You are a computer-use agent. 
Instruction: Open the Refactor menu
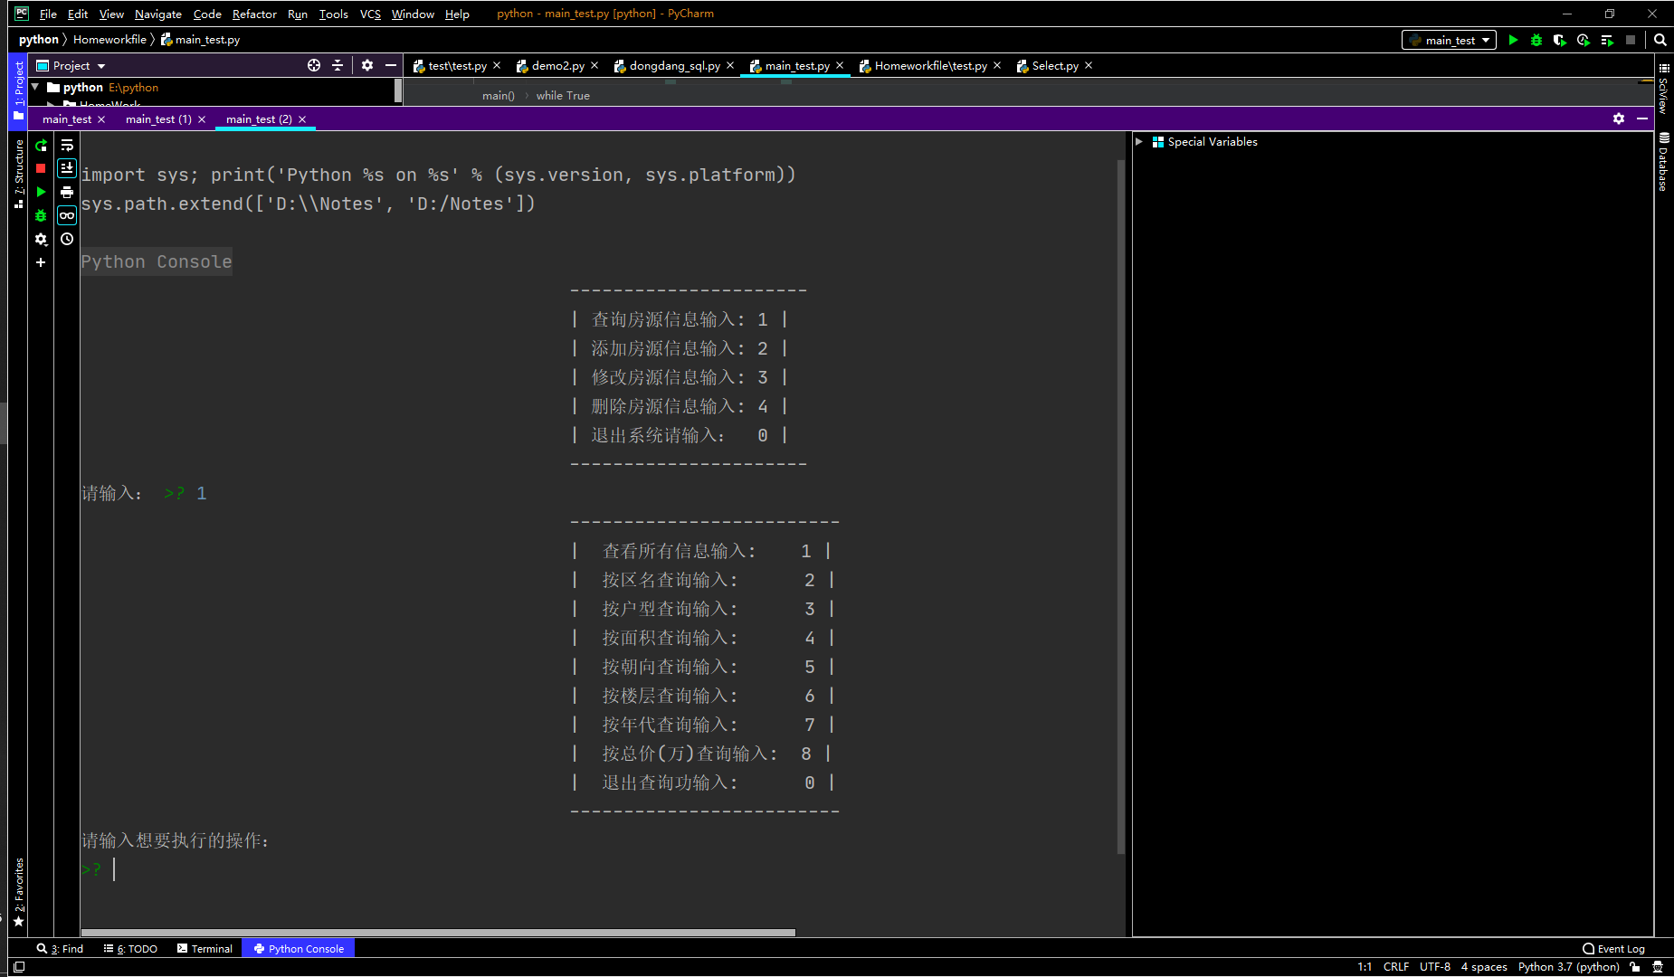tap(254, 14)
